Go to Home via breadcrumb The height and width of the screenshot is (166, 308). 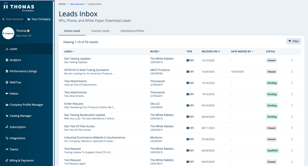62,4
